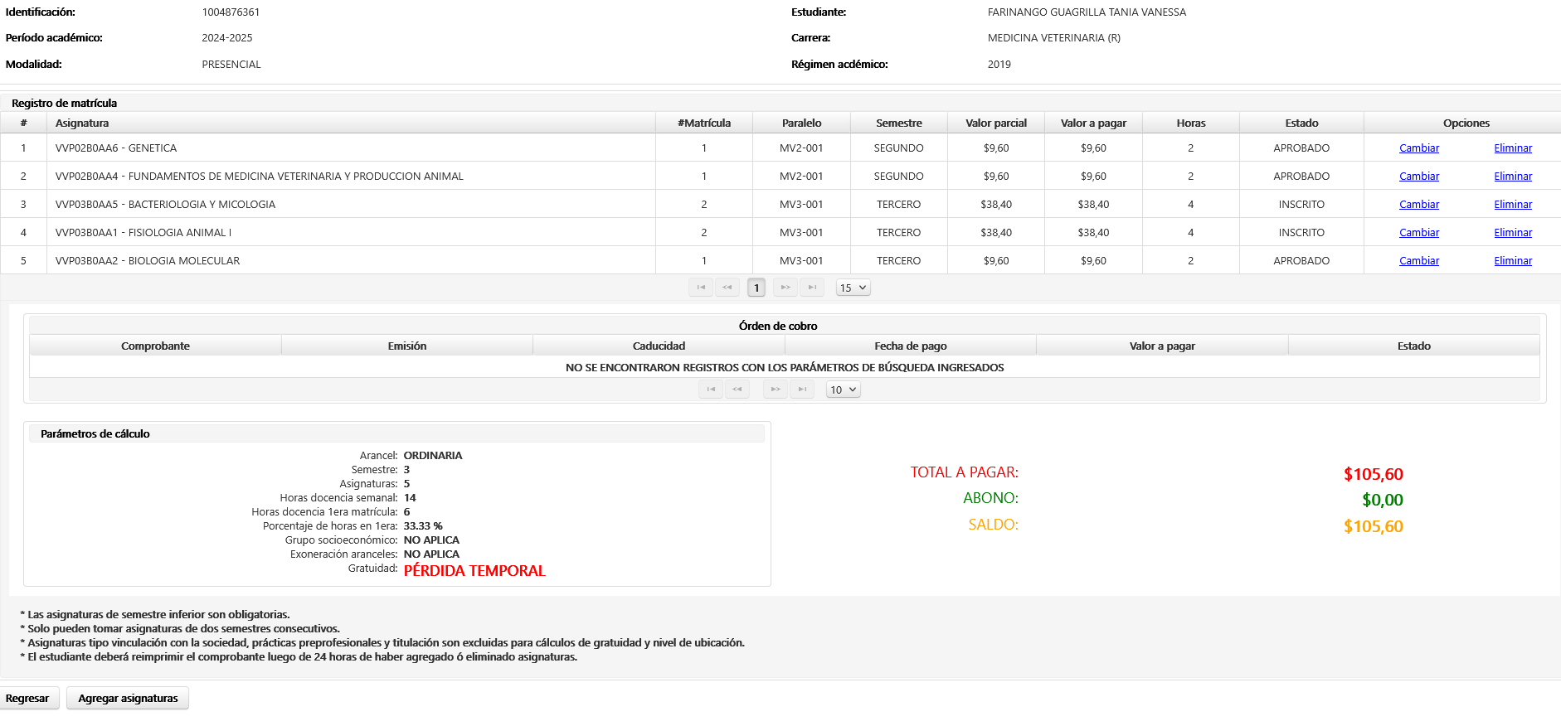Go to previous page of Órden de cobro
Screen dimensions: 1561x726
(737, 390)
